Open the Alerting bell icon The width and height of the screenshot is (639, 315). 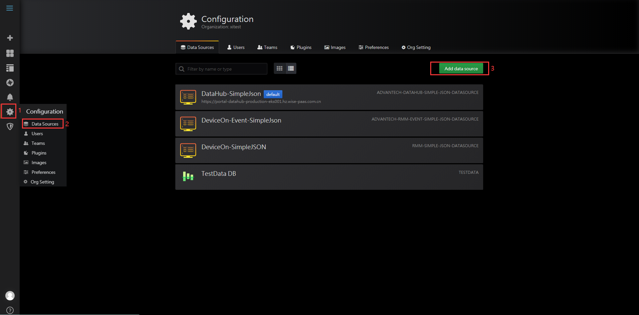tap(10, 97)
